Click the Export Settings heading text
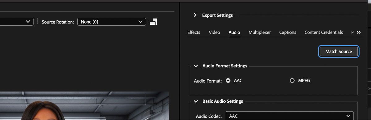Image resolution: width=371 pixels, height=120 pixels. 217,15
